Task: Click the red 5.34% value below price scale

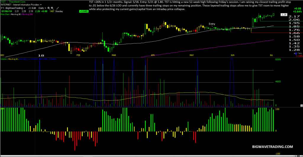Action: [299, 56]
